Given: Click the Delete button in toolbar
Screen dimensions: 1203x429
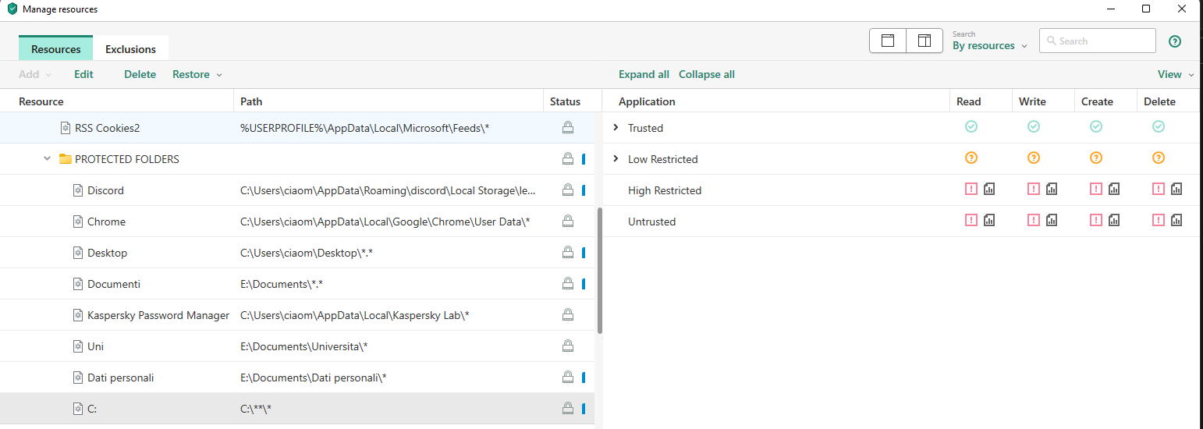Looking at the screenshot, I should (140, 74).
